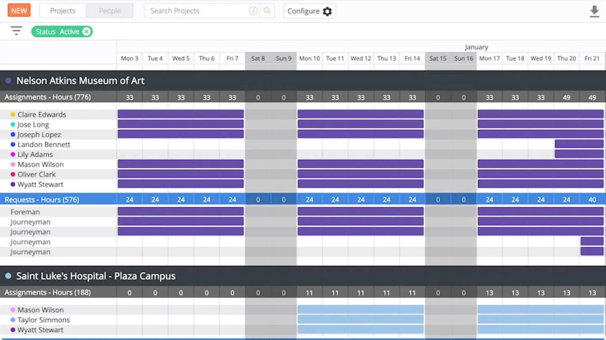Switch to the People tab

coord(110,11)
